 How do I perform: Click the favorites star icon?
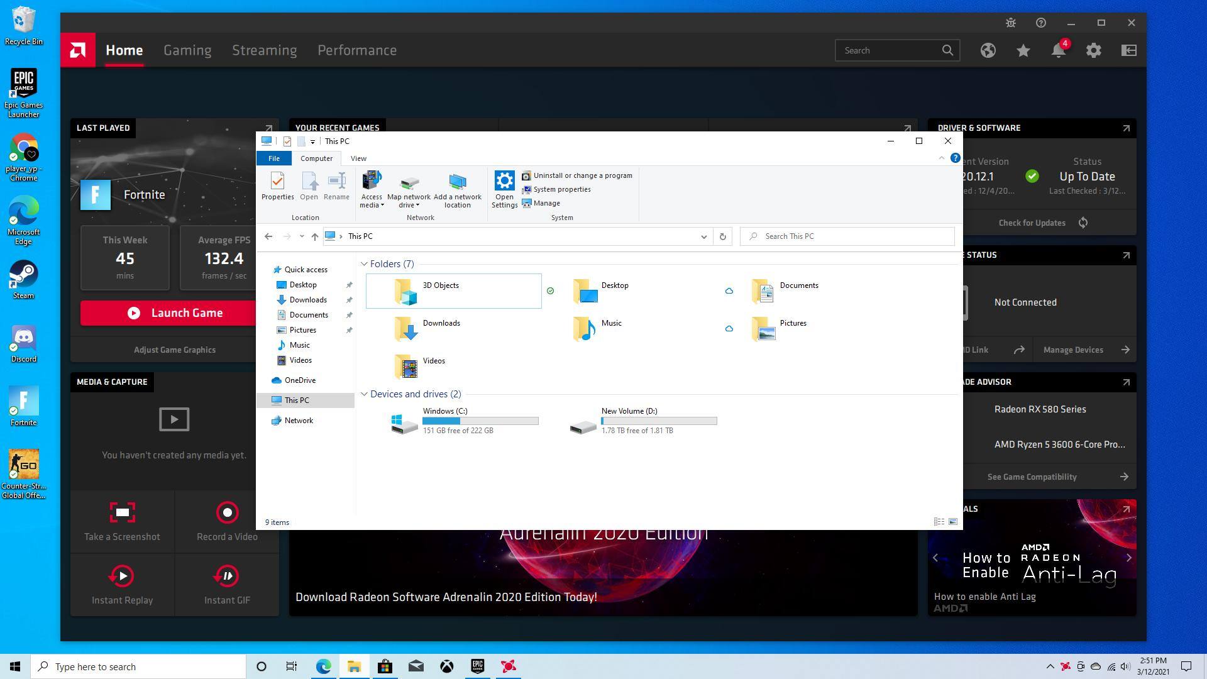(1023, 50)
